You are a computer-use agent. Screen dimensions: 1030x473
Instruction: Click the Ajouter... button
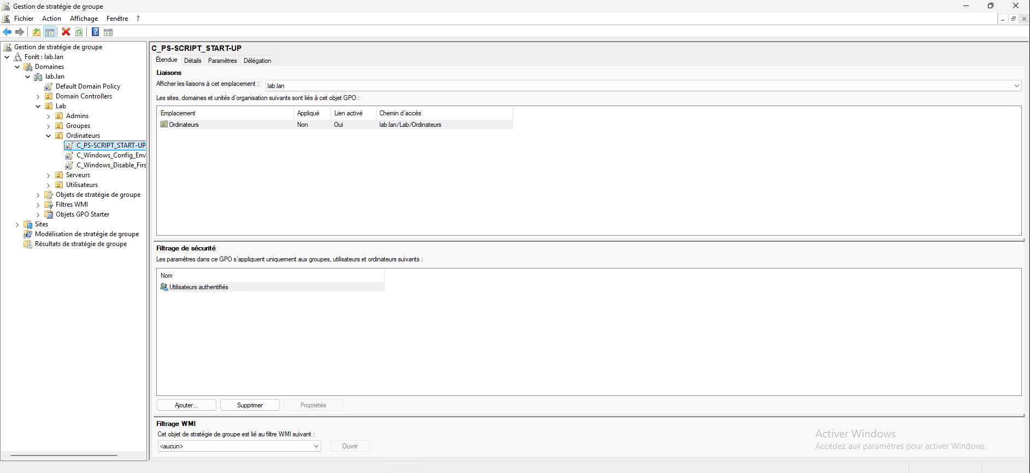coord(186,405)
